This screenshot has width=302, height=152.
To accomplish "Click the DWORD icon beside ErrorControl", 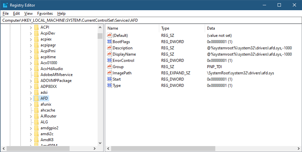I will pos(110,61).
